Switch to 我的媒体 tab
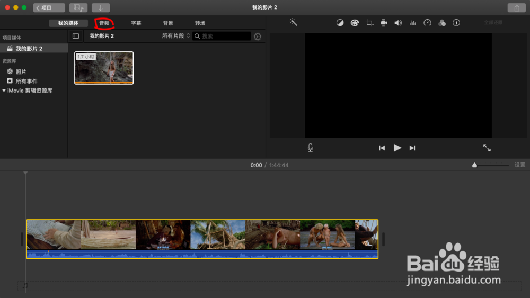The image size is (530, 298). pos(68,23)
